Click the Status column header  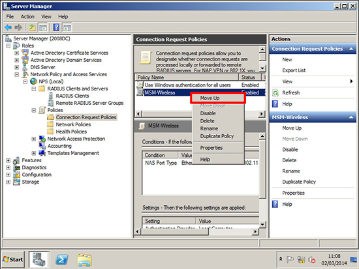(x=250, y=78)
